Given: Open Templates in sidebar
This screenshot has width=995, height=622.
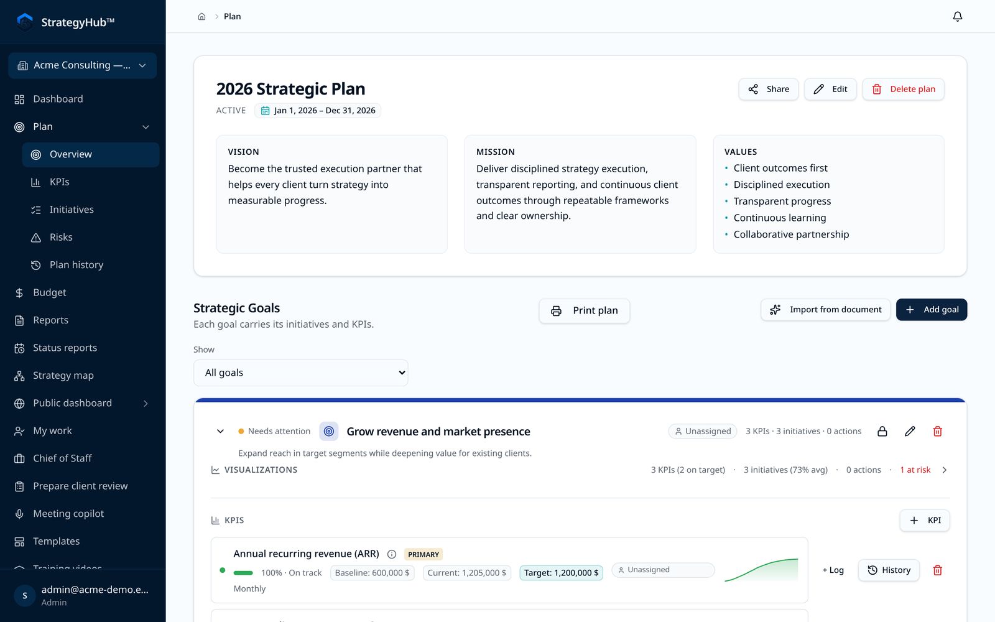Looking at the screenshot, I should (x=83, y=541).
